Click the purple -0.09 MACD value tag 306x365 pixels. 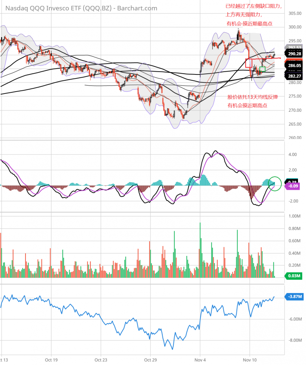point(292,186)
